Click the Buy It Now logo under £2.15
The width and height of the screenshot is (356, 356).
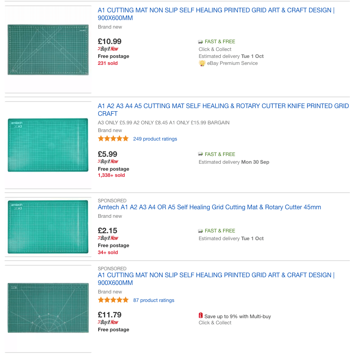(108, 238)
